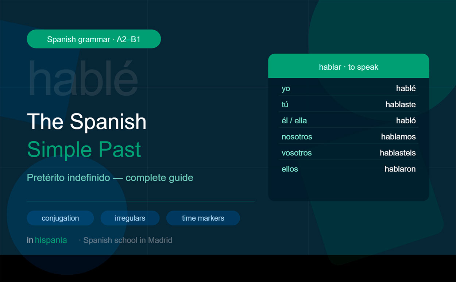
Task: Select the conjugation chip
Action: (60, 218)
